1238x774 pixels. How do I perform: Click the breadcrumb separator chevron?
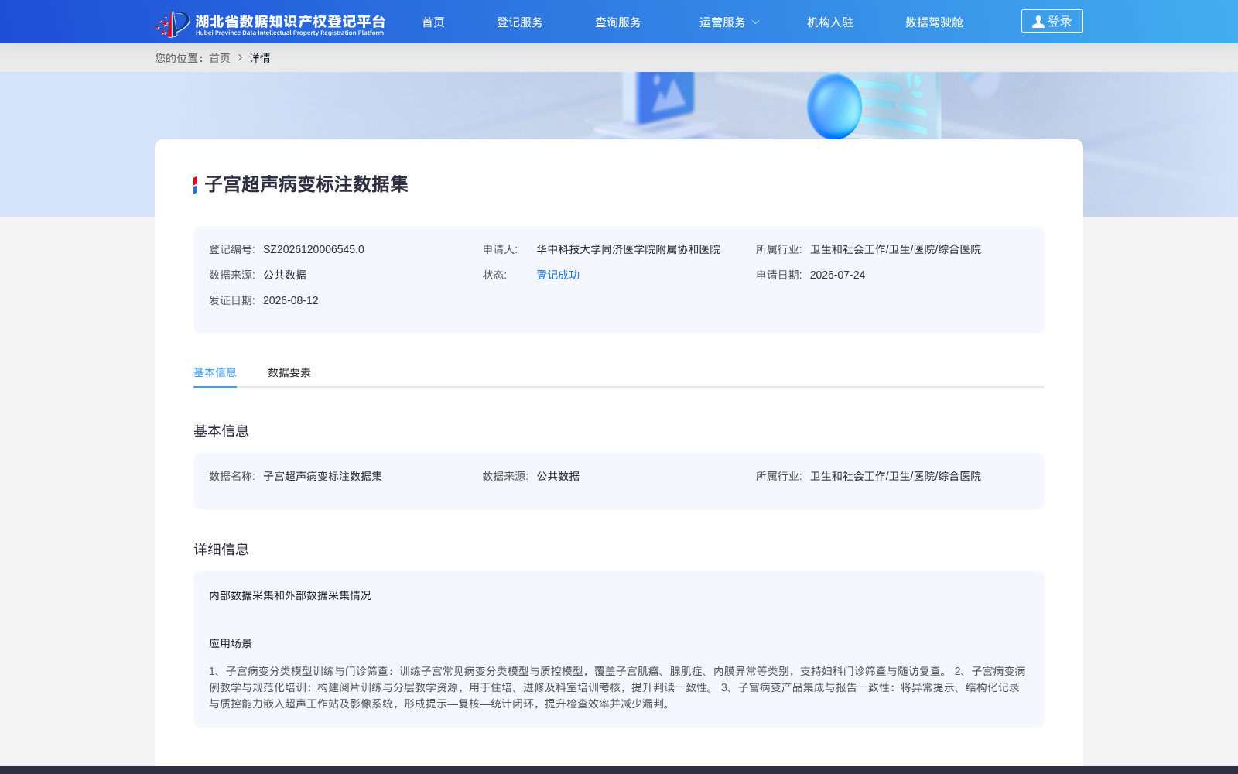click(x=240, y=58)
